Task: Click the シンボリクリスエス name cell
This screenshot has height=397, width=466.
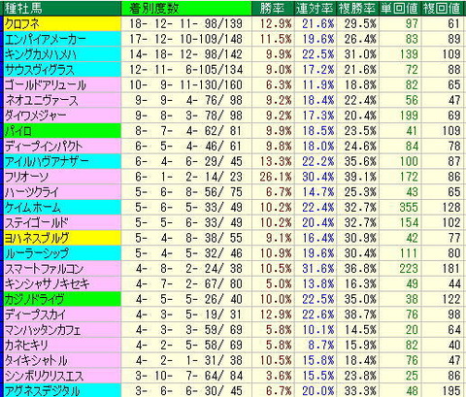Action: pos(62,376)
